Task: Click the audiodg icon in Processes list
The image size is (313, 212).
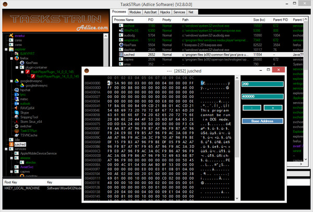Action: pyautogui.click(x=121, y=35)
